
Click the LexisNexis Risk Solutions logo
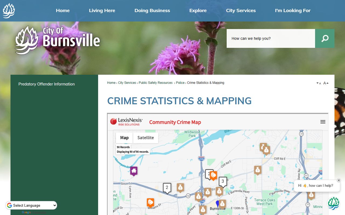[126, 122]
